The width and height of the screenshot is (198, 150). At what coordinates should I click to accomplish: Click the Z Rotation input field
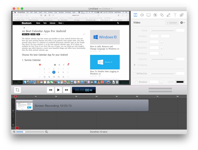tap(154, 53)
